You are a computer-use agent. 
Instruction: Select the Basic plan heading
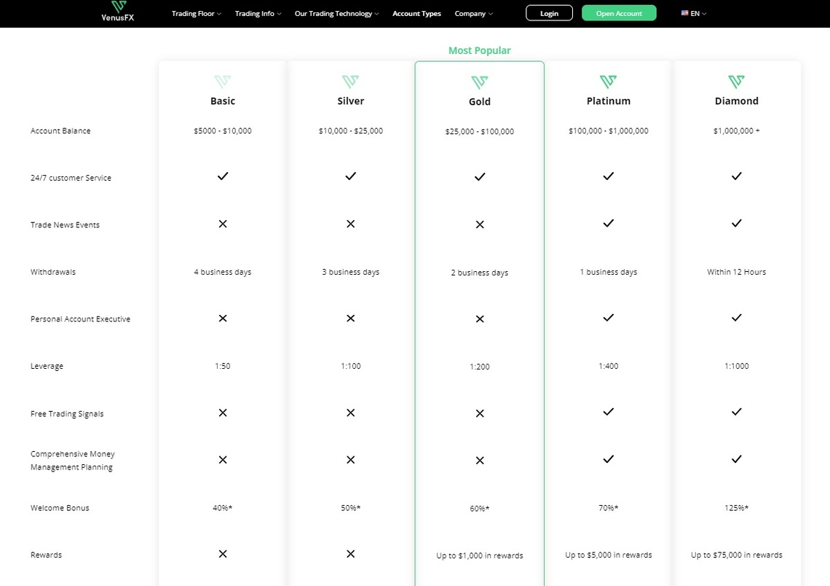coord(223,101)
